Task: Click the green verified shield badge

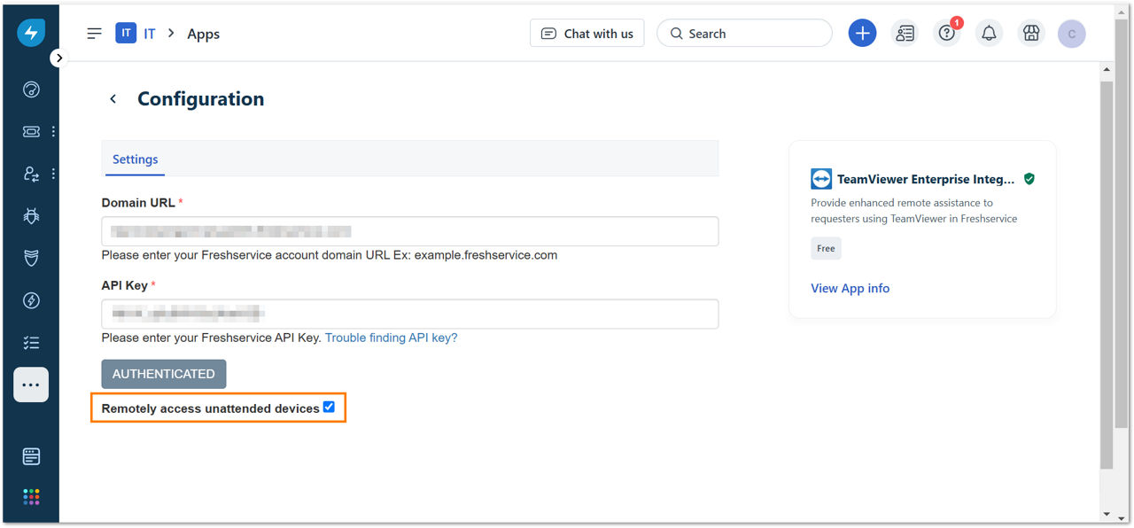Action: coord(1029,179)
